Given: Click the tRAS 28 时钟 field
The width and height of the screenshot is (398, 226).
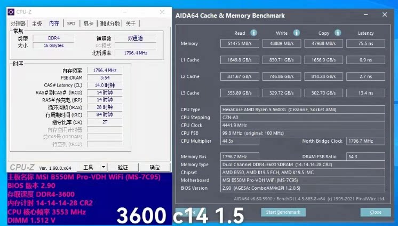Looking at the screenshot, I should 105,107.
